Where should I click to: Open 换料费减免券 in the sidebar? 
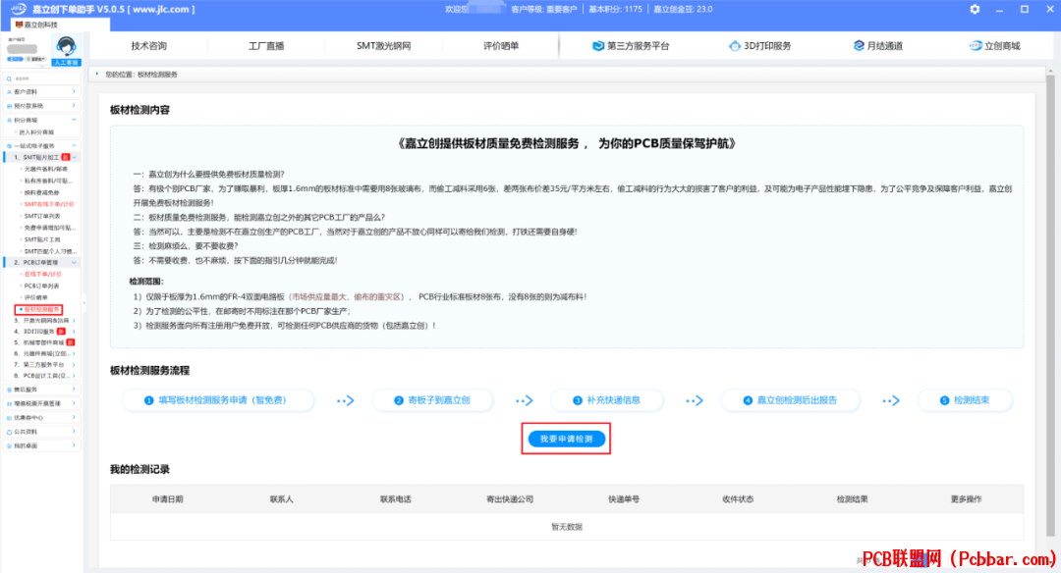coord(42,192)
